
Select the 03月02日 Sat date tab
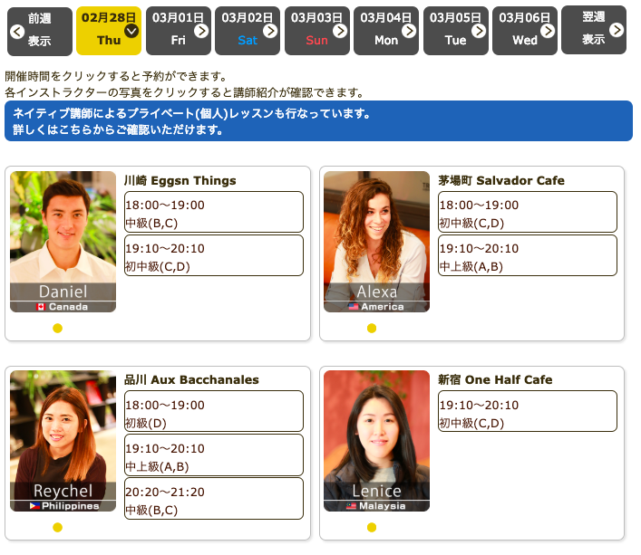(248, 30)
